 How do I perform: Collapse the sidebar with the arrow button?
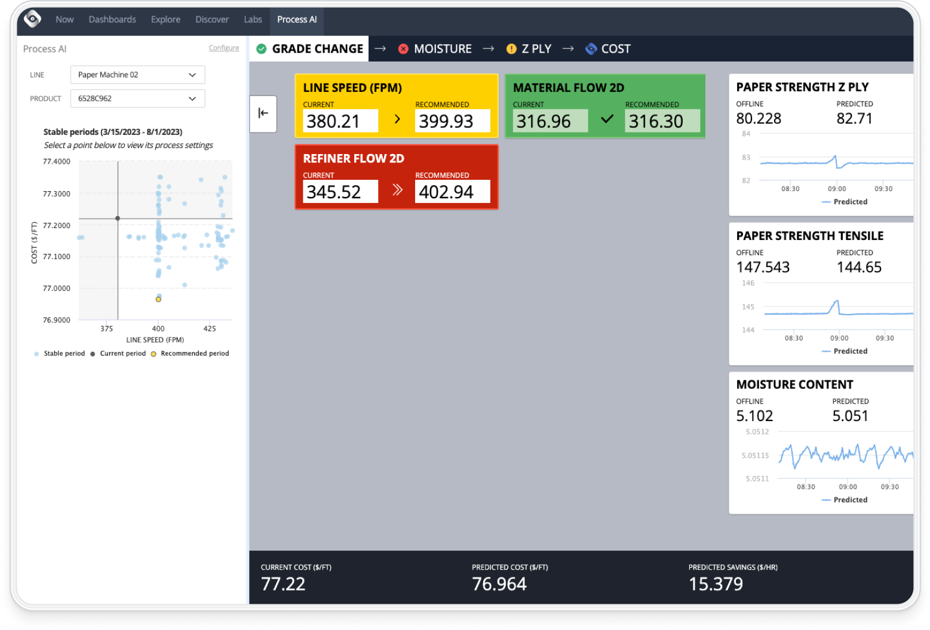(x=263, y=113)
